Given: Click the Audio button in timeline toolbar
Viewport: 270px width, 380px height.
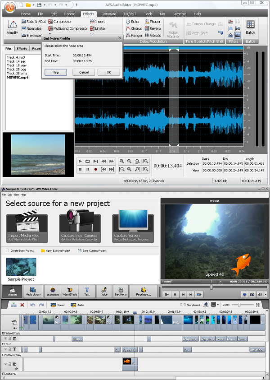Looking at the screenshot, I should click(77, 305).
